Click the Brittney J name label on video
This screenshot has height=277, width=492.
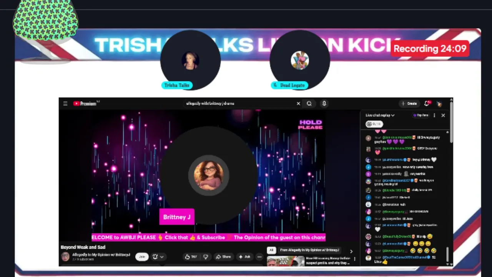[x=177, y=217]
